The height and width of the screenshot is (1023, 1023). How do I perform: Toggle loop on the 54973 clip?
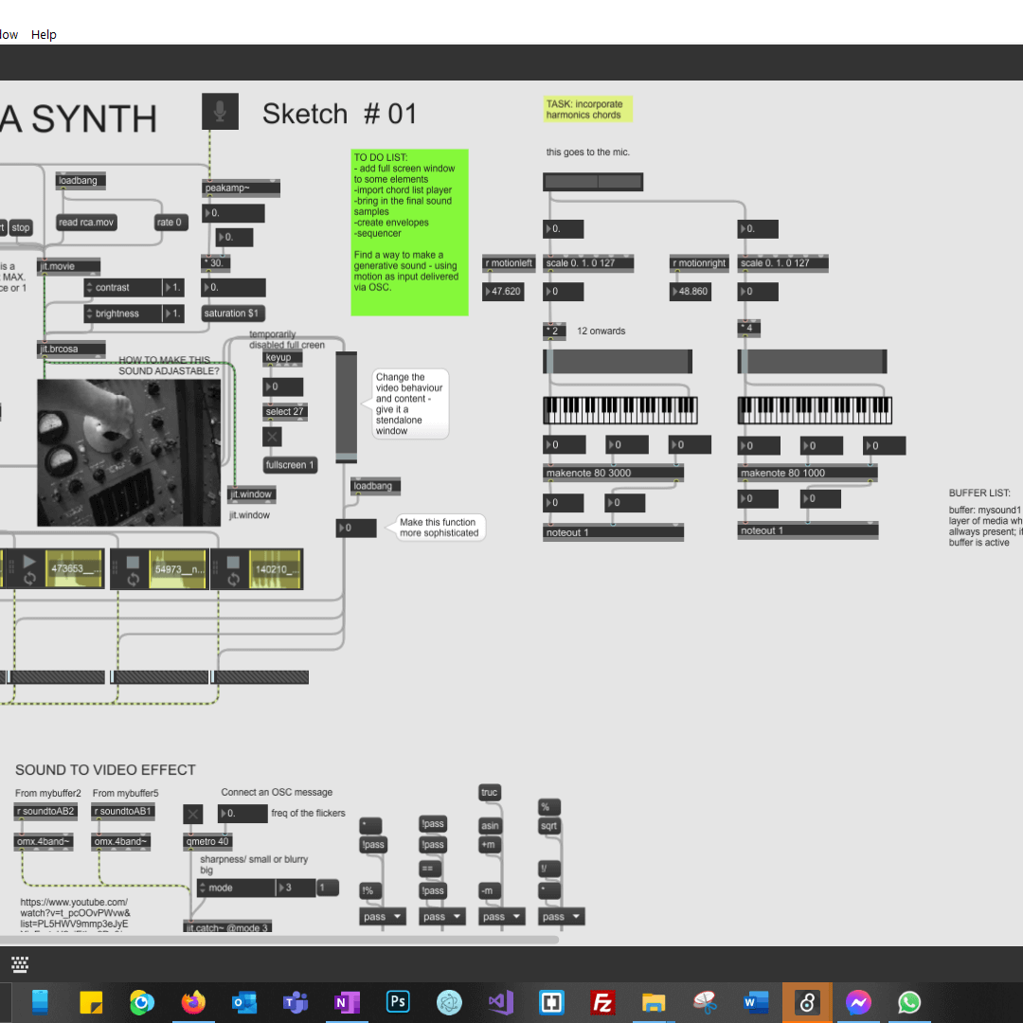pos(133,578)
